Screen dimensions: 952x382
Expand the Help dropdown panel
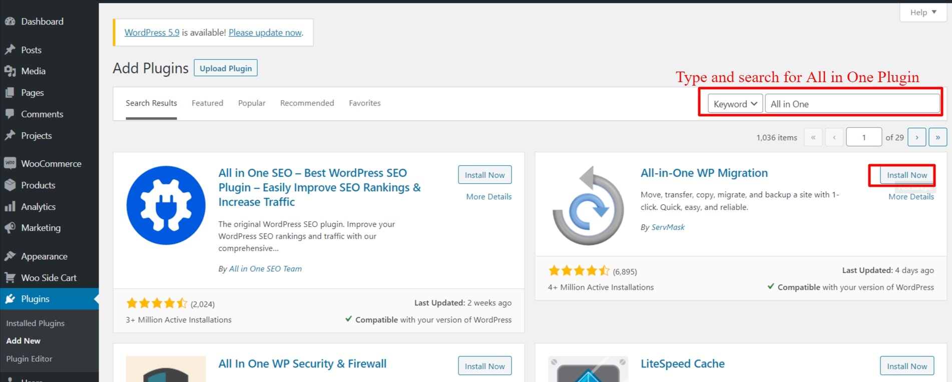pyautogui.click(x=923, y=13)
